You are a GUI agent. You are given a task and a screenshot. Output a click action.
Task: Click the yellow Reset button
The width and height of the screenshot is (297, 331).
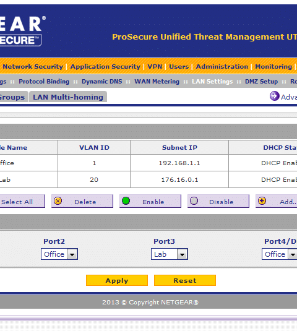click(185, 280)
